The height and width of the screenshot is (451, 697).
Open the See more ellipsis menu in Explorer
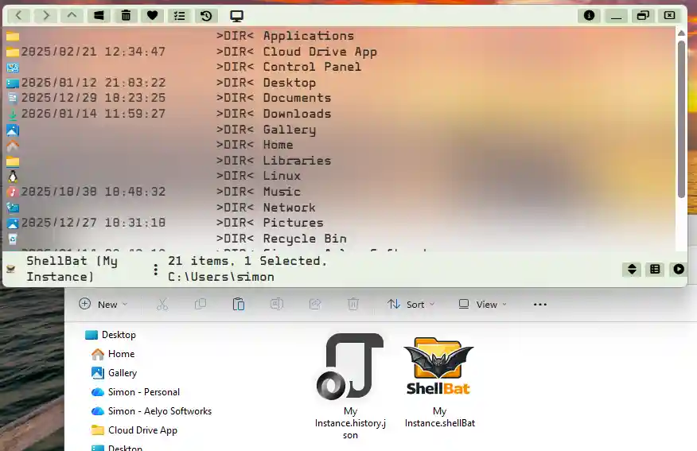(539, 304)
